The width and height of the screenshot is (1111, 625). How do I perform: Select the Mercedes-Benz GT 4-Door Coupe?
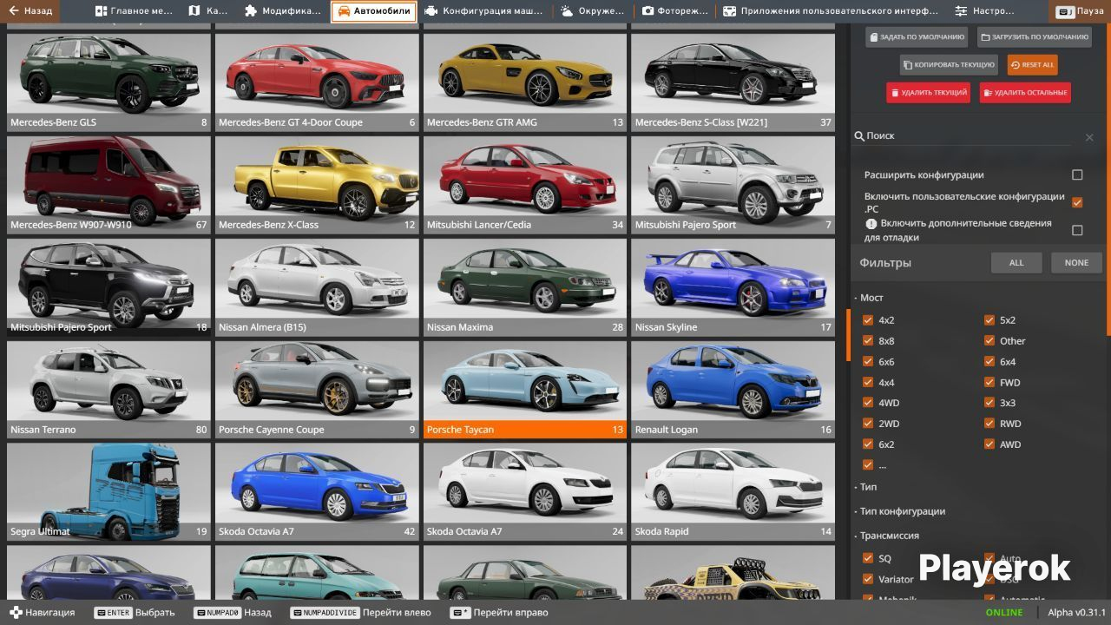(317, 82)
